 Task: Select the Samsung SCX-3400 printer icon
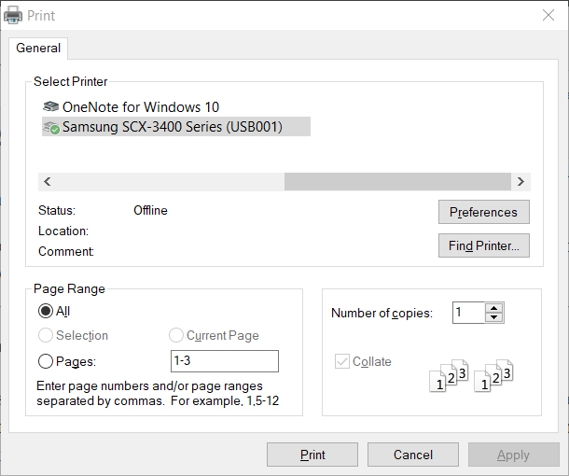pyautogui.click(x=51, y=128)
